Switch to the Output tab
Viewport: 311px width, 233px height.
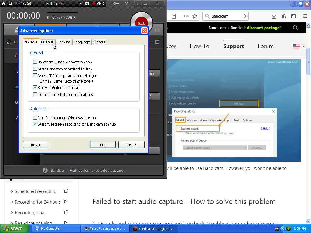47,42
